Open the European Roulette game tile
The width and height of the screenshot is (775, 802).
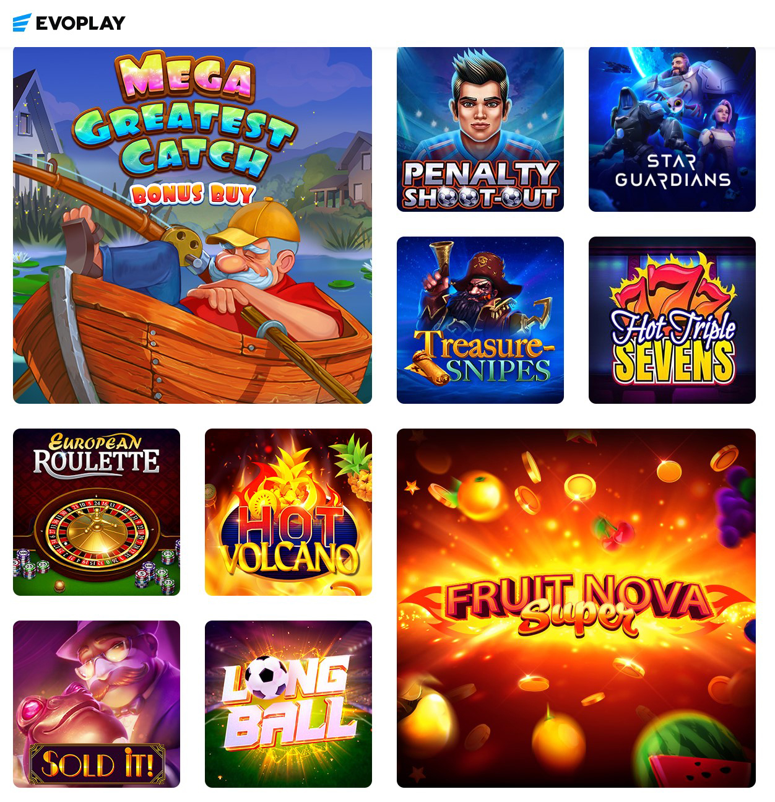point(97,512)
